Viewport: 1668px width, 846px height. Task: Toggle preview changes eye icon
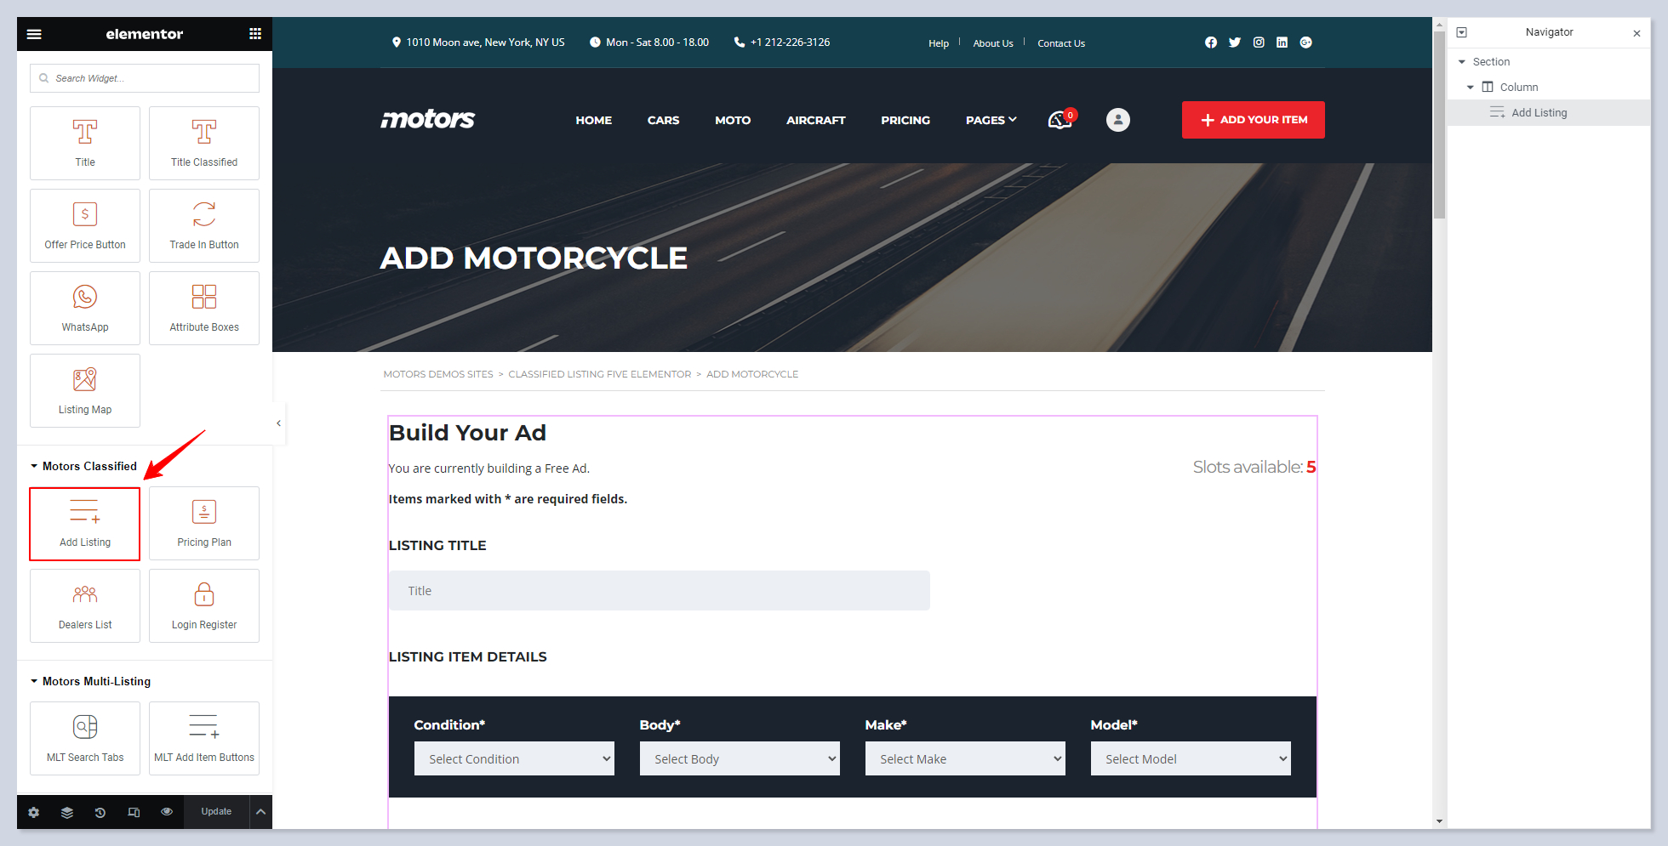[167, 812]
